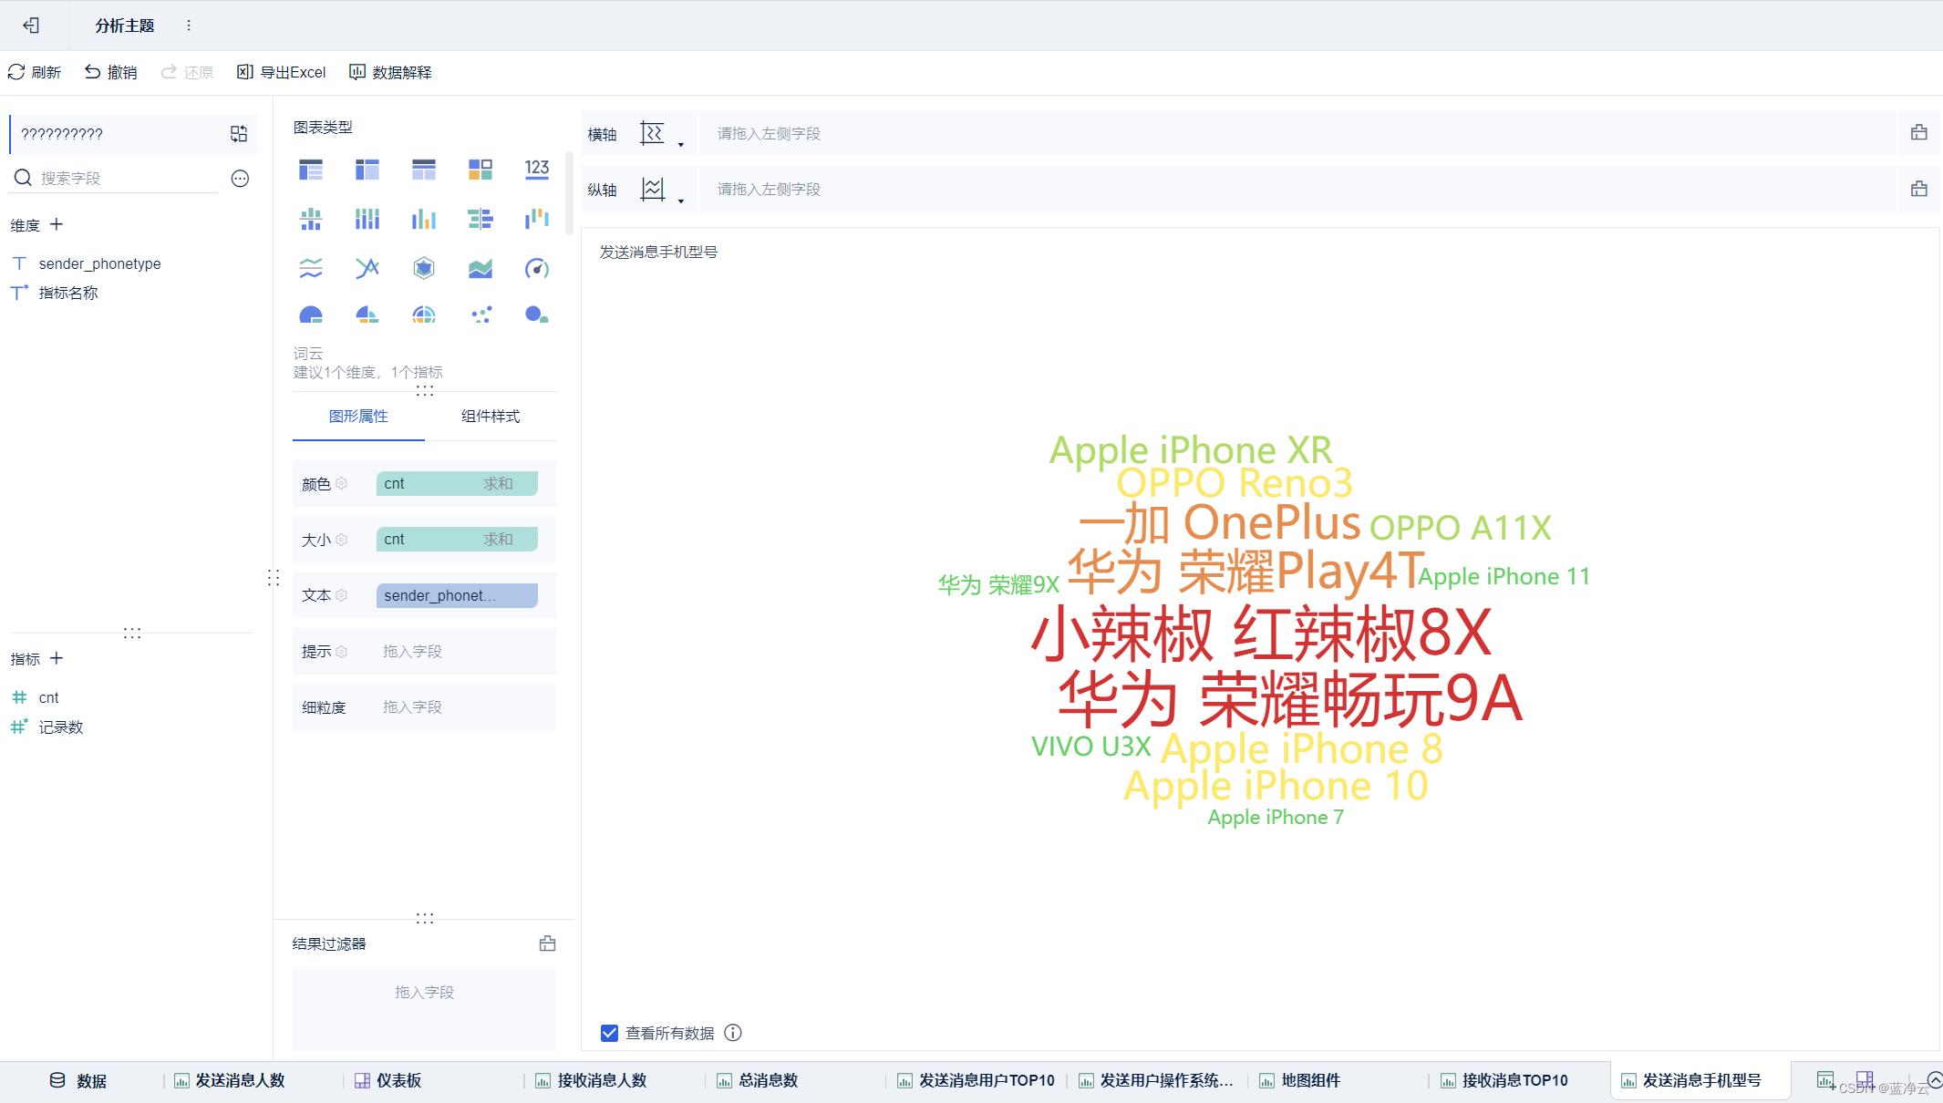Choose the partitioned column chart type
Screen dimensions: 1943x1103
point(311,219)
